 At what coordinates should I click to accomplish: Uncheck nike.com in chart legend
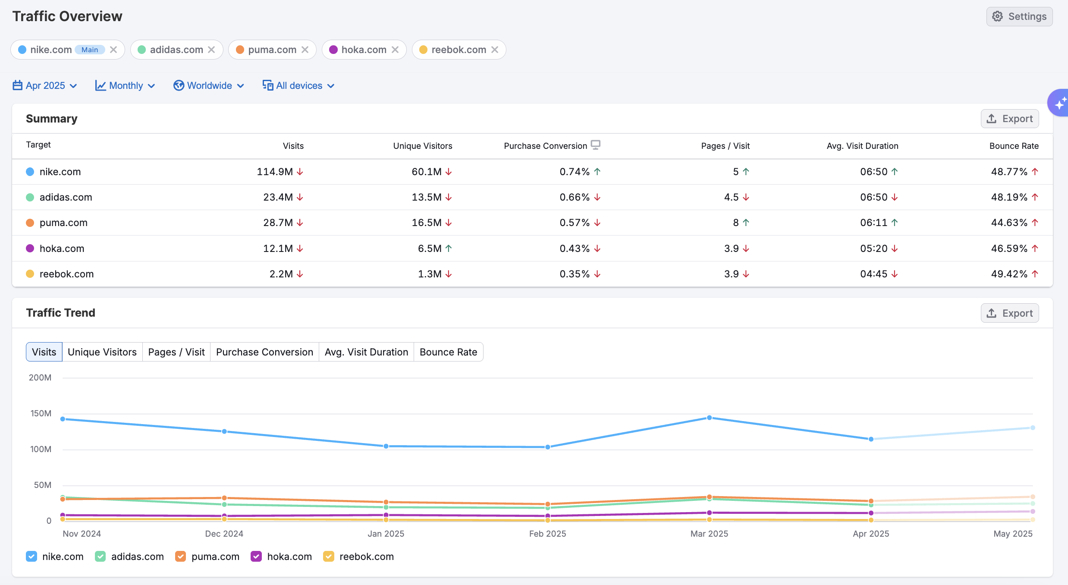[x=31, y=557]
